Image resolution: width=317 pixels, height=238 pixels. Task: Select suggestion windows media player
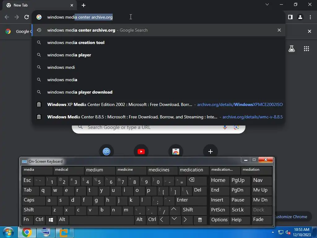pyautogui.click(x=159, y=55)
